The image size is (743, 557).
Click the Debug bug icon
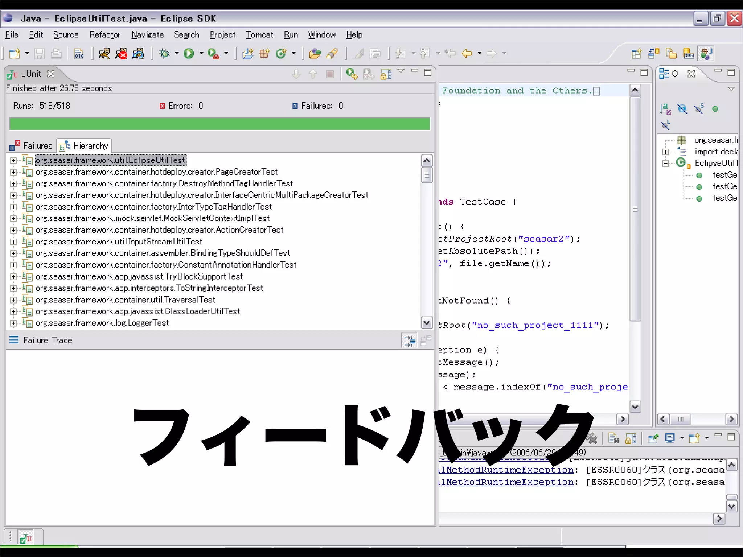164,54
